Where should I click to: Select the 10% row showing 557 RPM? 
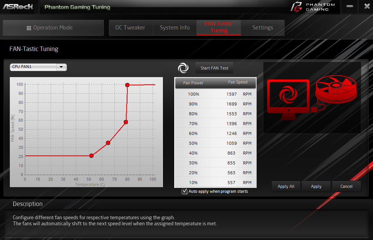215,183
